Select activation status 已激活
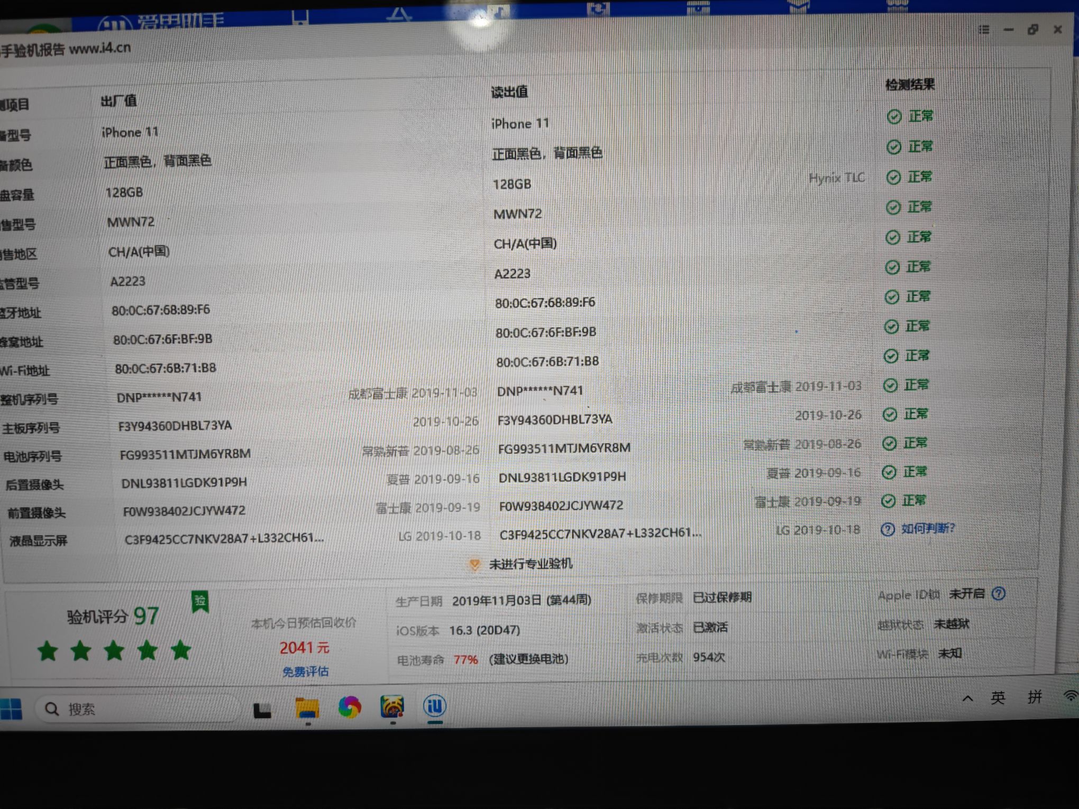 (x=710, y=628)
